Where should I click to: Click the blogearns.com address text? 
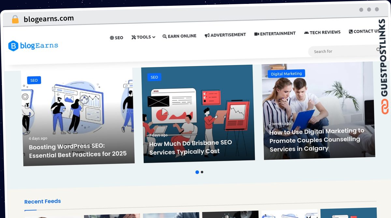click(49, 19)
